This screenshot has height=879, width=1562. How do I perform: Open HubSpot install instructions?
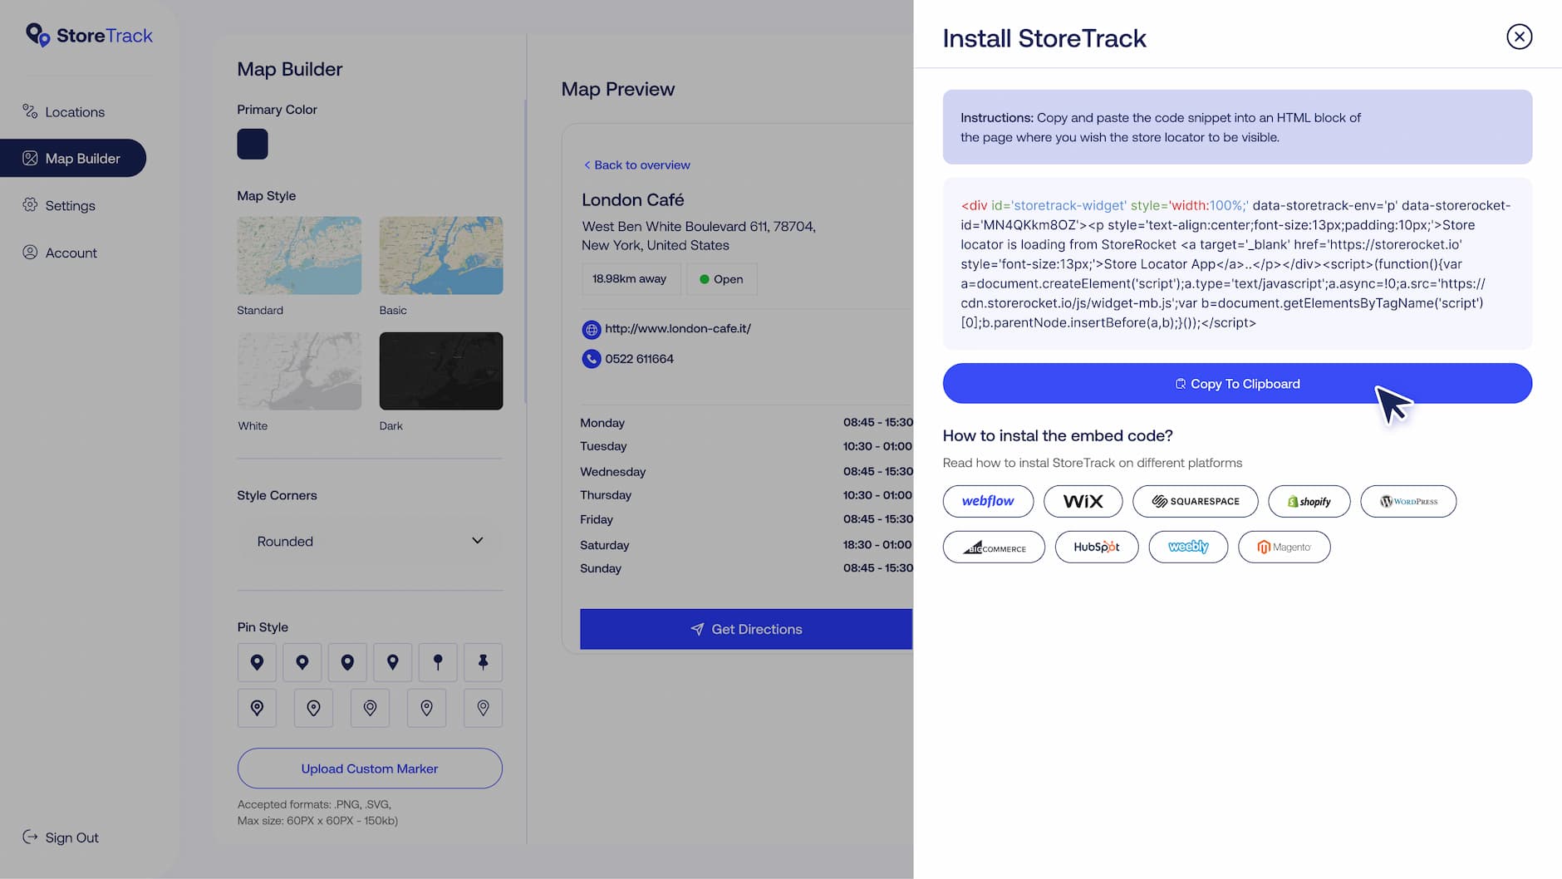tap(1097, 547)
